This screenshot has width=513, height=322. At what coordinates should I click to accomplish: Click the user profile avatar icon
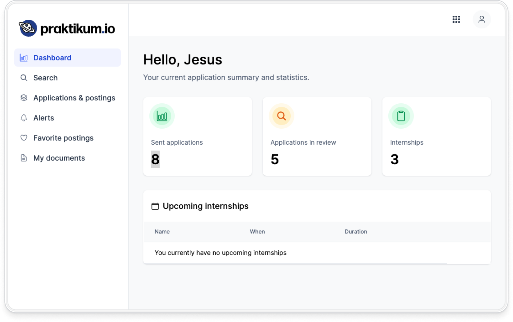pos(482,19)
